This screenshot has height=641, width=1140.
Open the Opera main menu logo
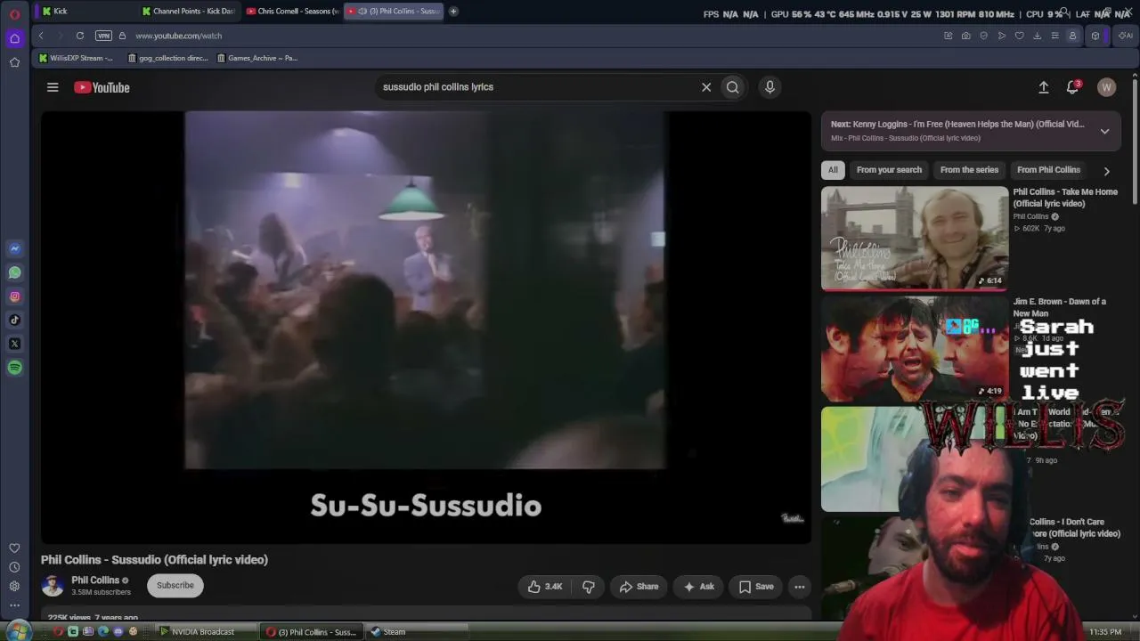click(x=14, y=14)
